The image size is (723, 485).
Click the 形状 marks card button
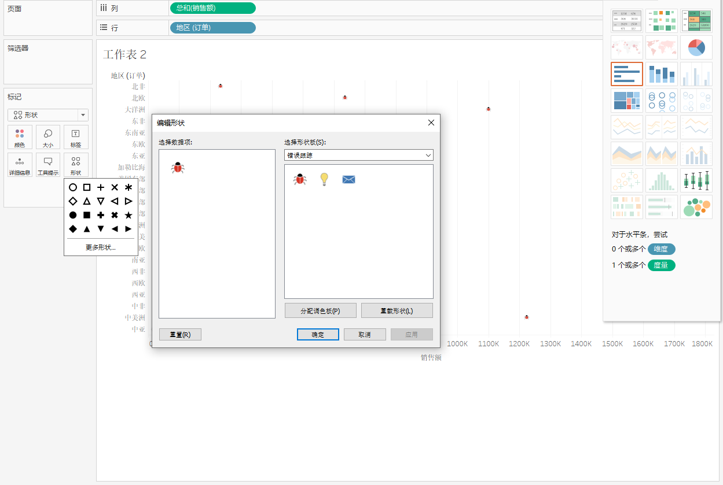tap(76, 165)
